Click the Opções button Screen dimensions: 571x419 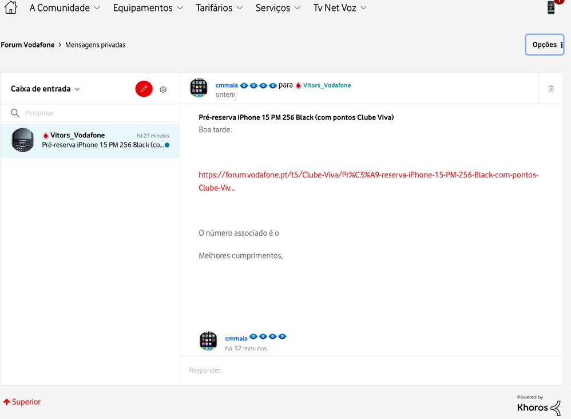tap(545, 45)
